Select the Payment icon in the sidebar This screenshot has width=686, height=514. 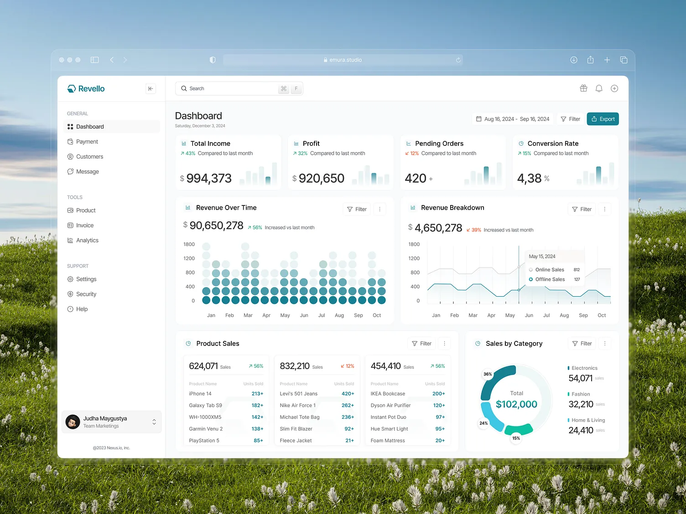70,141
